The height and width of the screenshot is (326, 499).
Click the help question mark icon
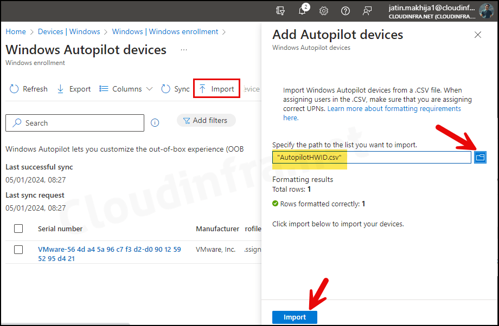(346, 11)
